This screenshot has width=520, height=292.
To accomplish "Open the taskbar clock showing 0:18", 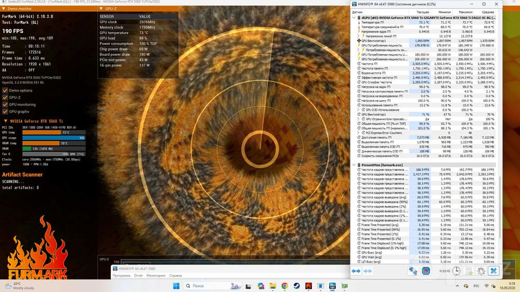I will point(508,286).
